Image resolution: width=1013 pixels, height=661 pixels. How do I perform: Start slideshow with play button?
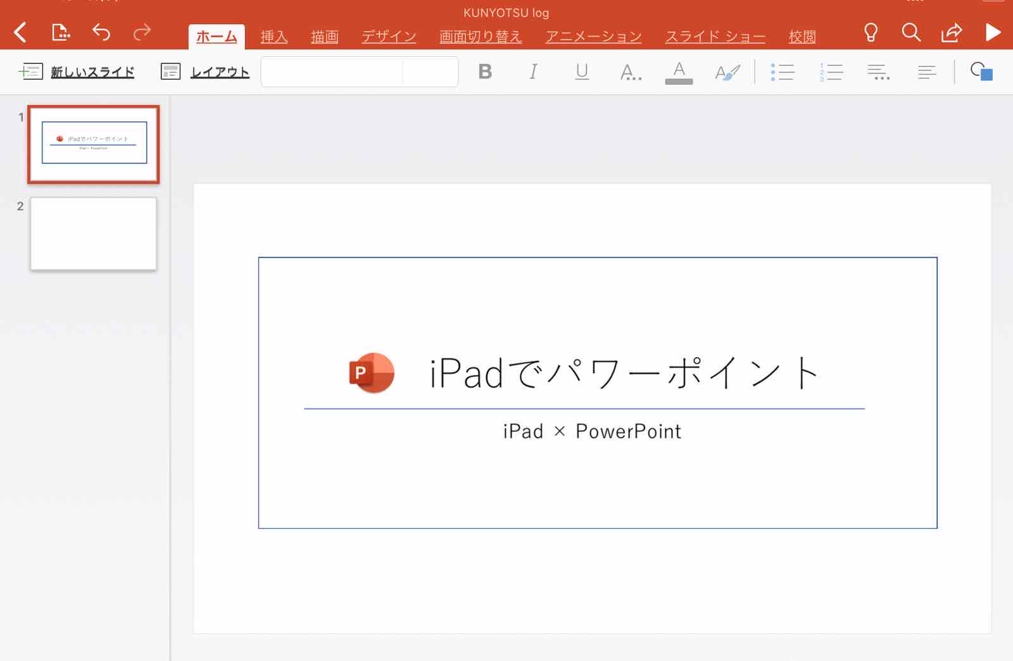pyautogui.click(x=993, y=32)
